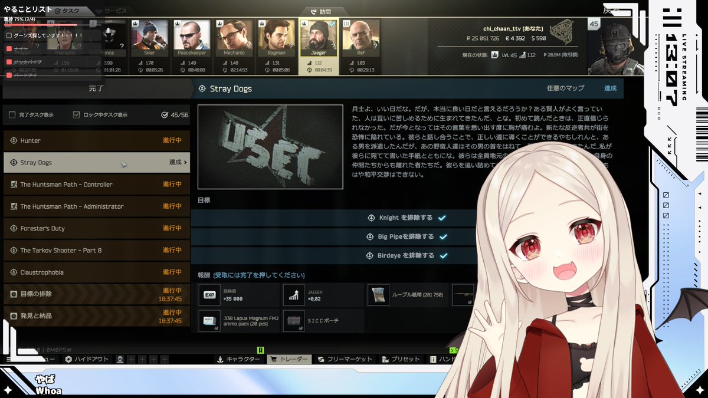Viewport: 708px width, 398px height.
Task: Click the PMC face icon in bottom bar
Action: pyautogui.click(x=120, y=359)
